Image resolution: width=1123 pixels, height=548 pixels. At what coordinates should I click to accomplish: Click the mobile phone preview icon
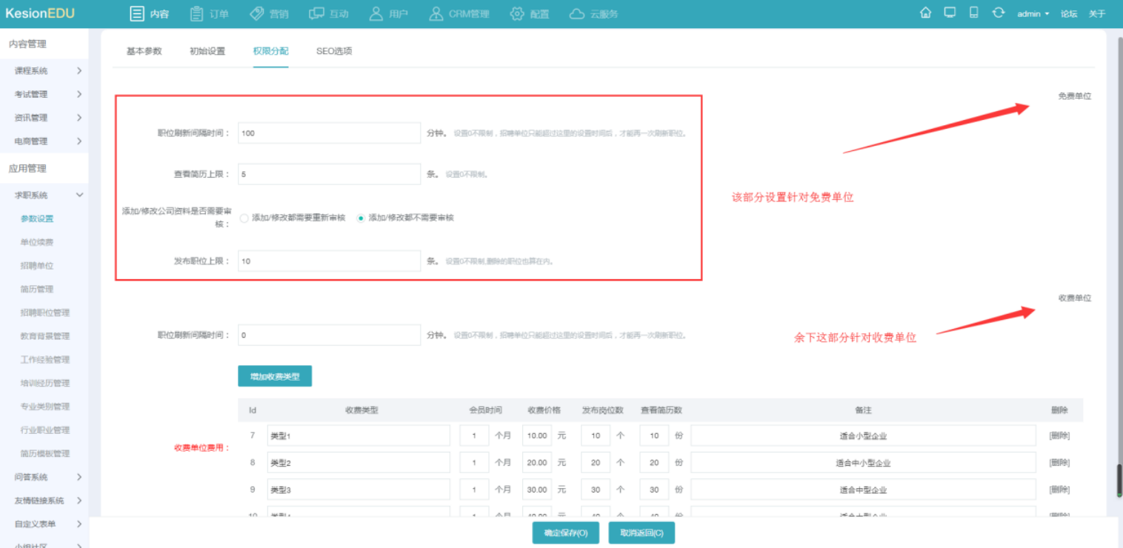click(973, 13)
